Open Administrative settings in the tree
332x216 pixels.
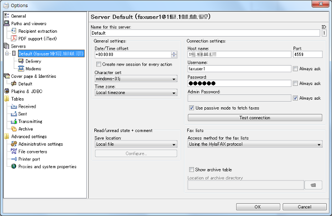(40, 144)
